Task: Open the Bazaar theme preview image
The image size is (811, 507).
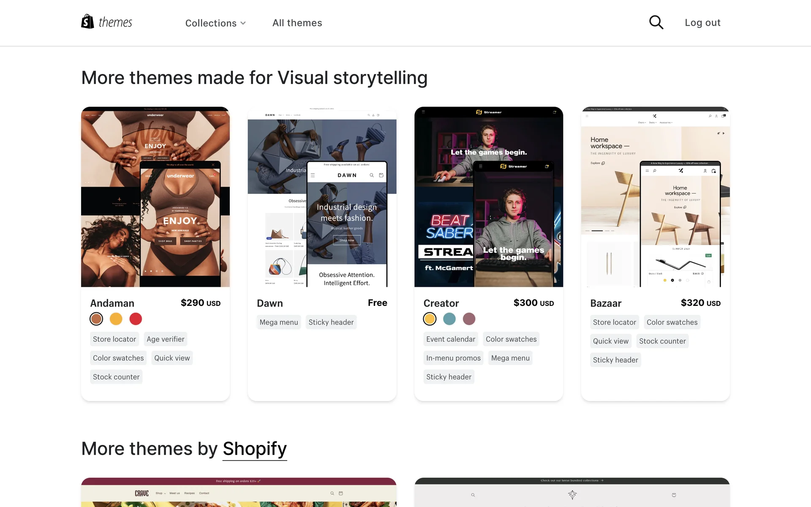Action: click(655, 197)
